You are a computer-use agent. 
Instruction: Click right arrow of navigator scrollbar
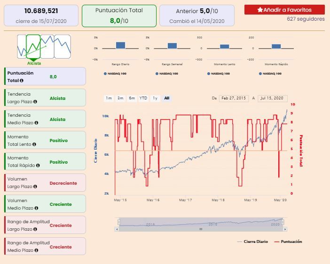285,229
